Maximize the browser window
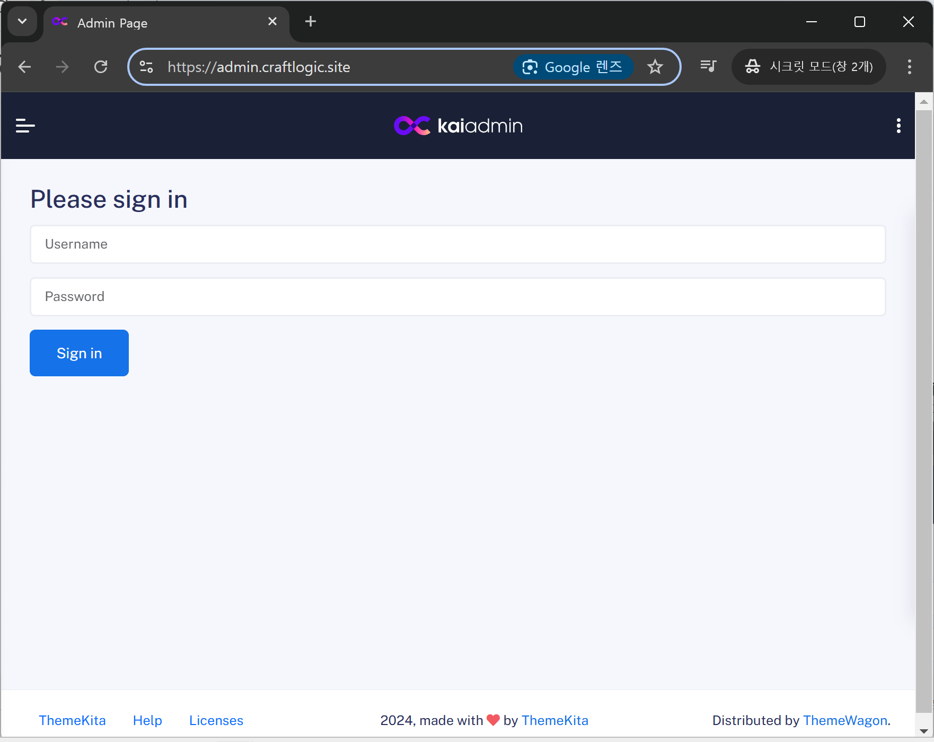 pos(860,22)
